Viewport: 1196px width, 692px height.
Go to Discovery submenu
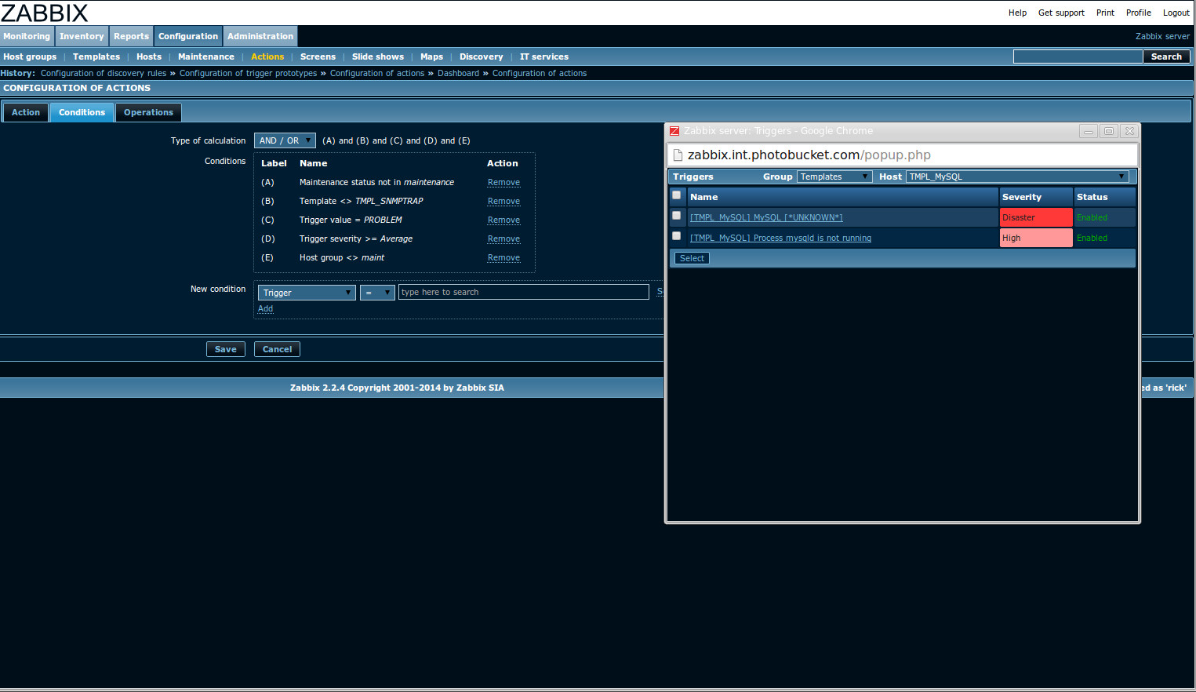pyautogui.click(x=482, y=56)
